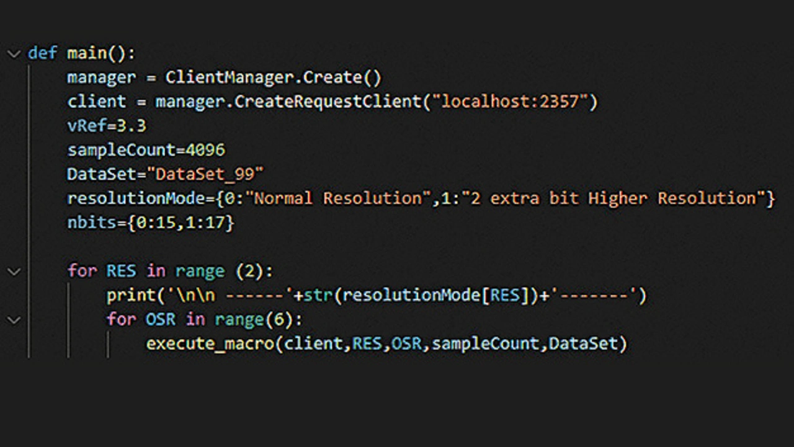Click the CreateRequestClient method name
Viewport: 794px width, 447px height.
coord(327,102)
